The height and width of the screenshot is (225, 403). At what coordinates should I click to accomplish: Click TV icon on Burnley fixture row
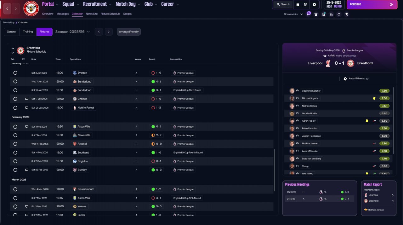pos(27,170)
